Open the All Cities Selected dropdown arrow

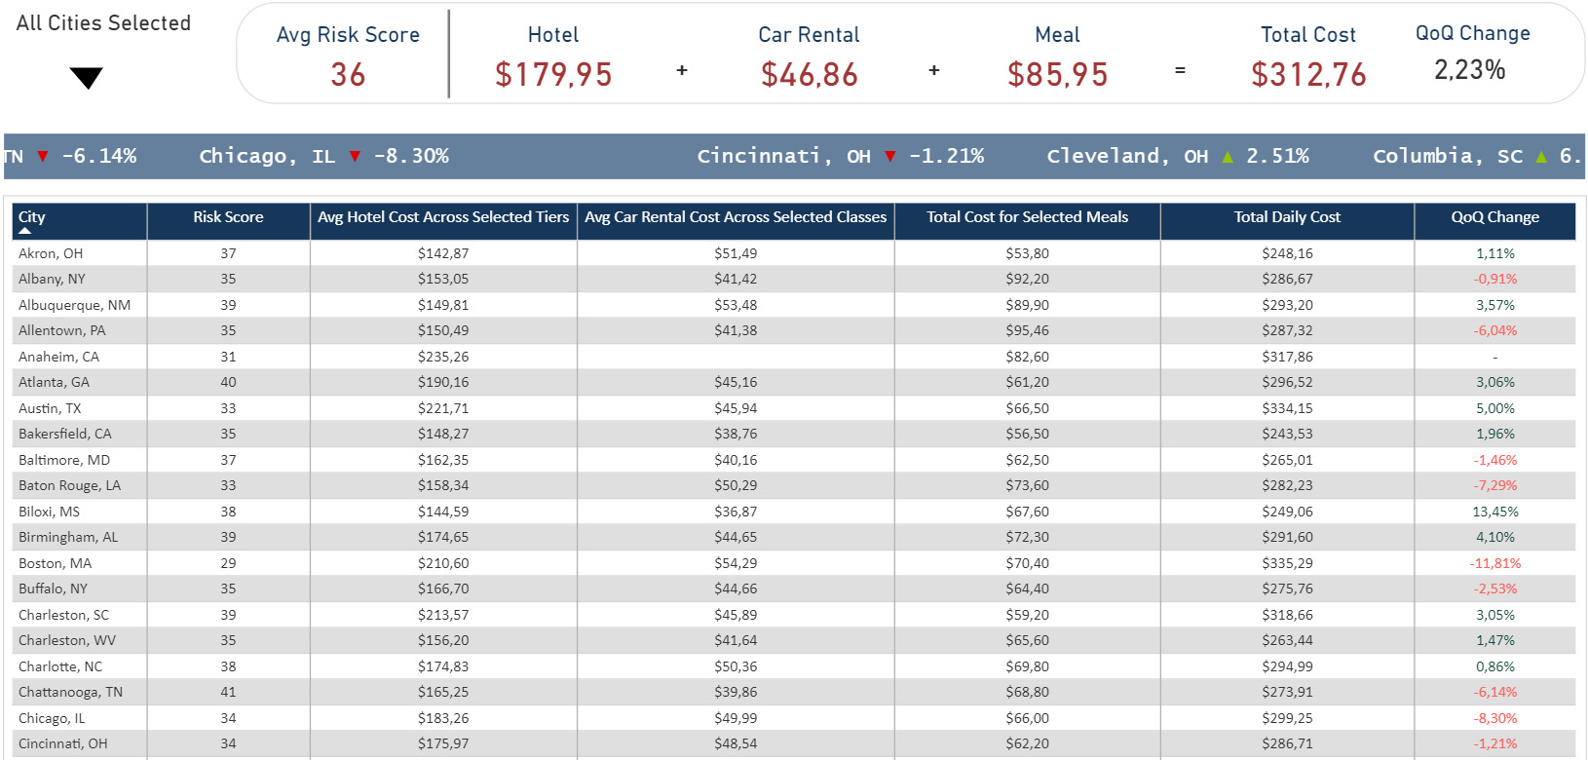click(87, 78)
